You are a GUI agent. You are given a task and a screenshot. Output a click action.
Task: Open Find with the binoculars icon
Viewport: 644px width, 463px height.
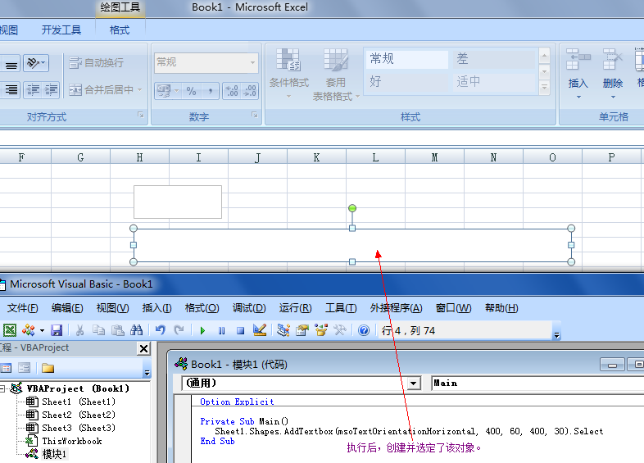point(136,330)
